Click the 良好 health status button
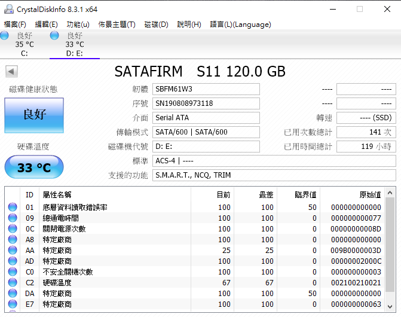401x317 pixels. [34, 115]
